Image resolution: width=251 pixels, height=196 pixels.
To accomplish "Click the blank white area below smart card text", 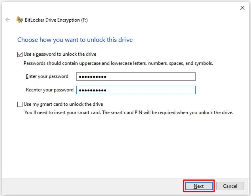I will [x=125, y=146].
